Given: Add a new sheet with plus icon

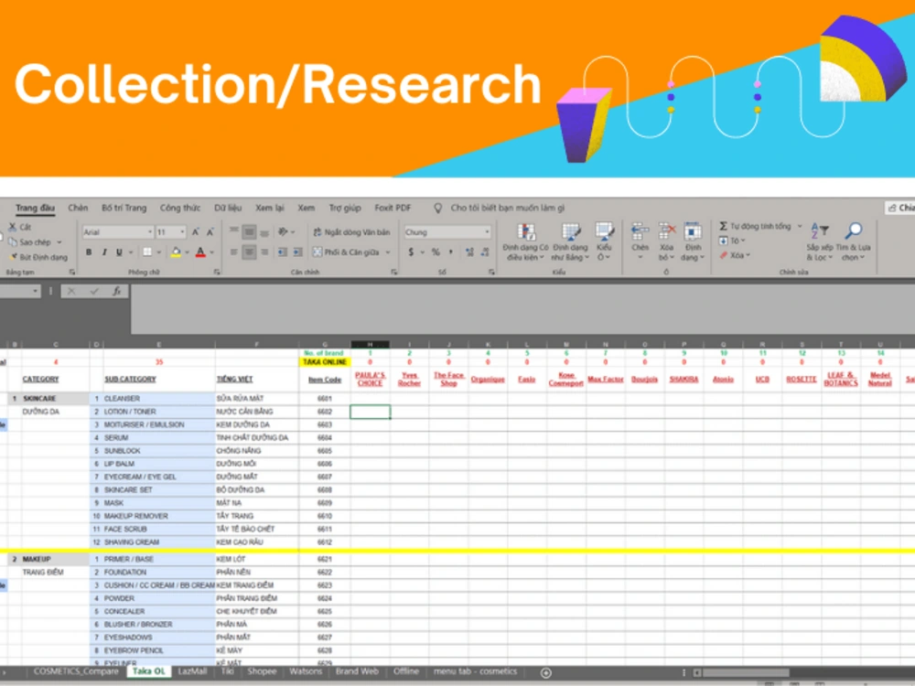Looking at the screenshot, I should click(x=545, y=673).
